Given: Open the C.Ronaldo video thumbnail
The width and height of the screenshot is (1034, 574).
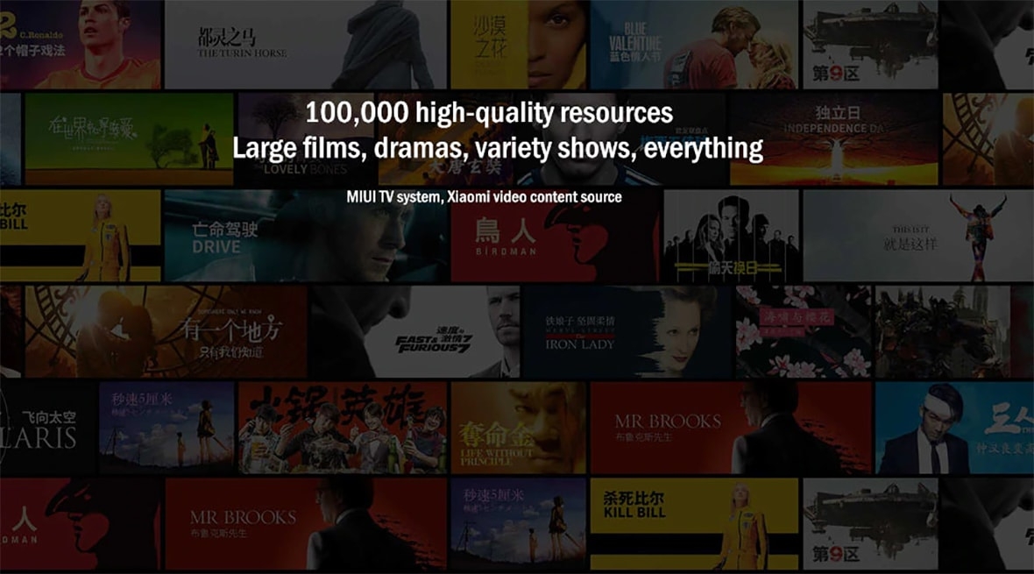Looking at the screenshot, I should [80, 44].
